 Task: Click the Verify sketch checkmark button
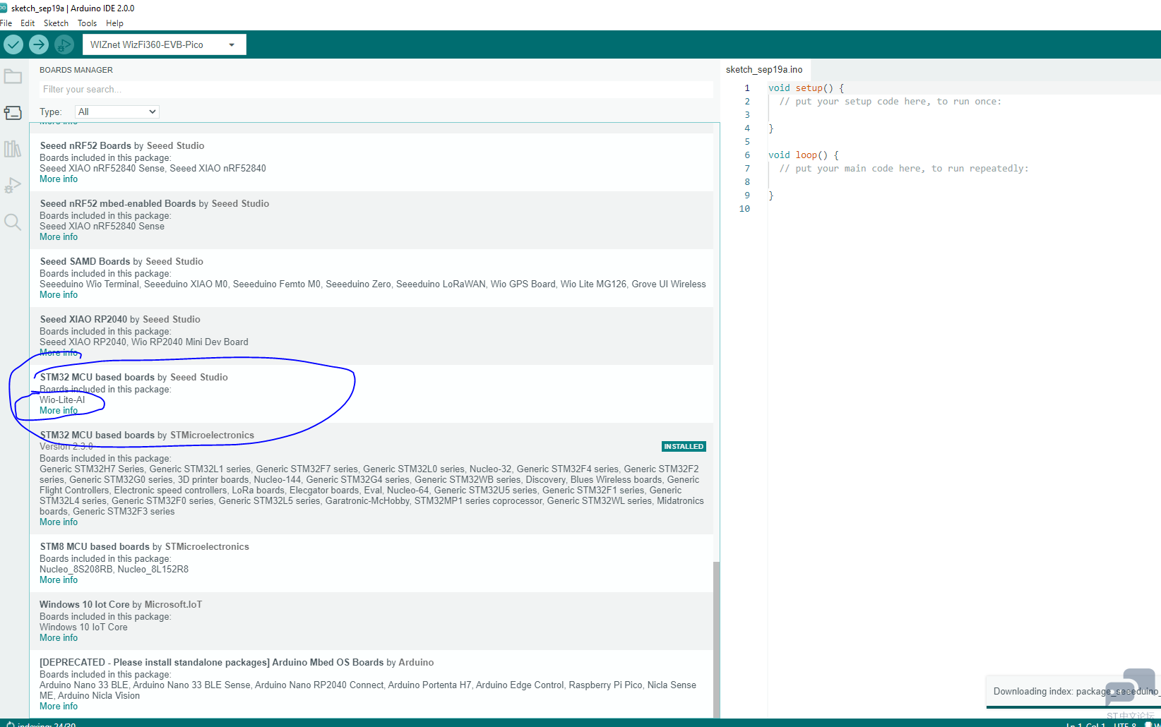13,44
